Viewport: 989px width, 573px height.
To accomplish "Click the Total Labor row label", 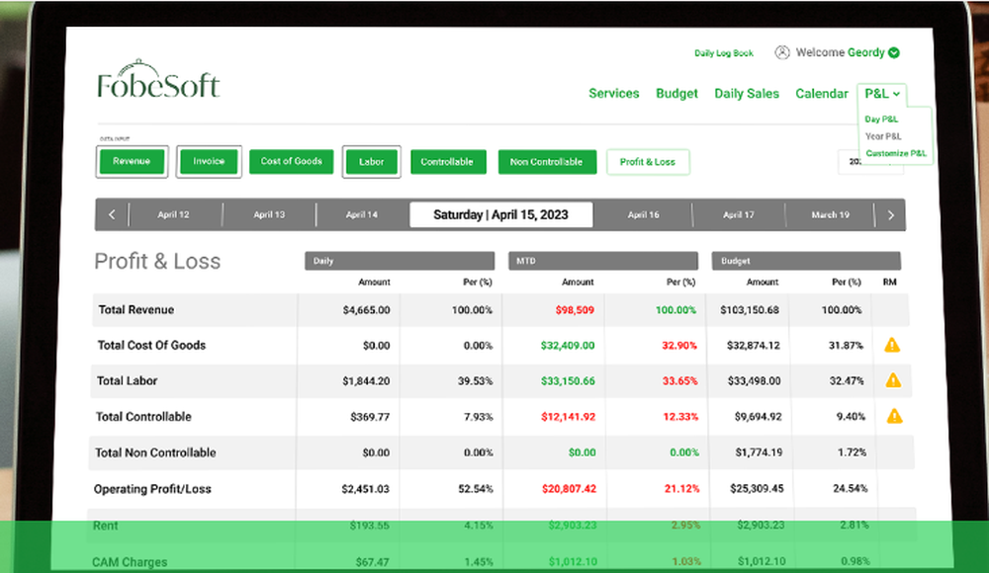I will [x=127, y=380].
